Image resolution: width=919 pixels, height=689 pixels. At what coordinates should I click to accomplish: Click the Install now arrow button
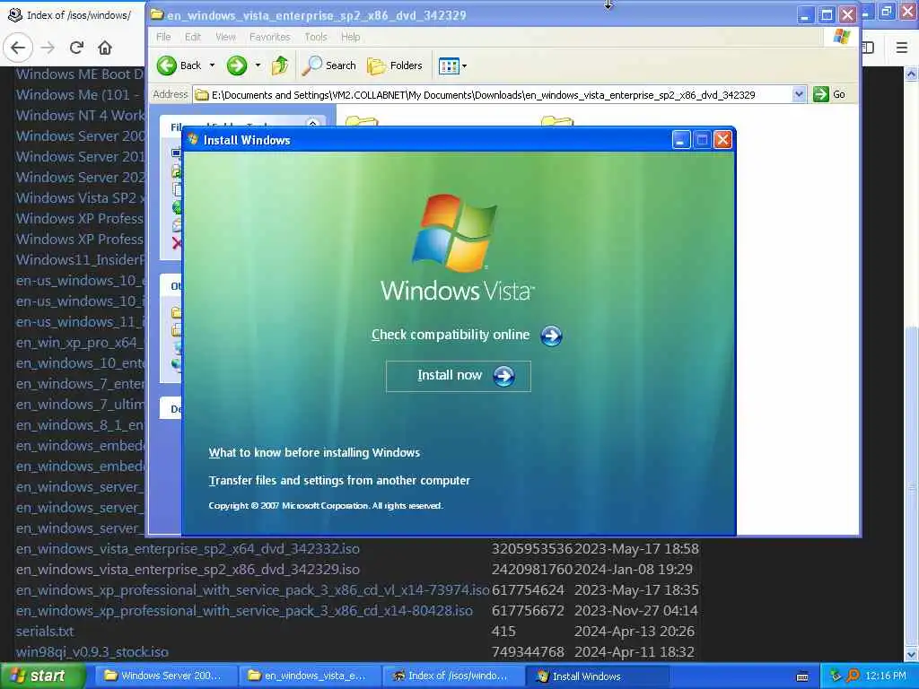pyautogui.click(x=504, y=376)
